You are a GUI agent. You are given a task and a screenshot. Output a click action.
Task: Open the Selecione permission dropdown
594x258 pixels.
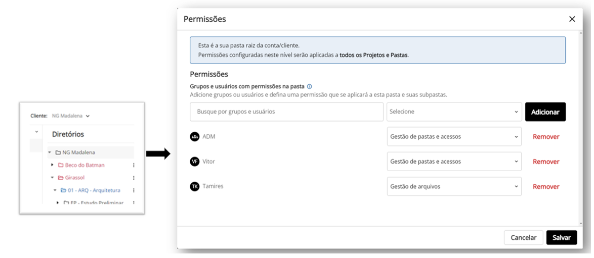click(x=454, y=112)
